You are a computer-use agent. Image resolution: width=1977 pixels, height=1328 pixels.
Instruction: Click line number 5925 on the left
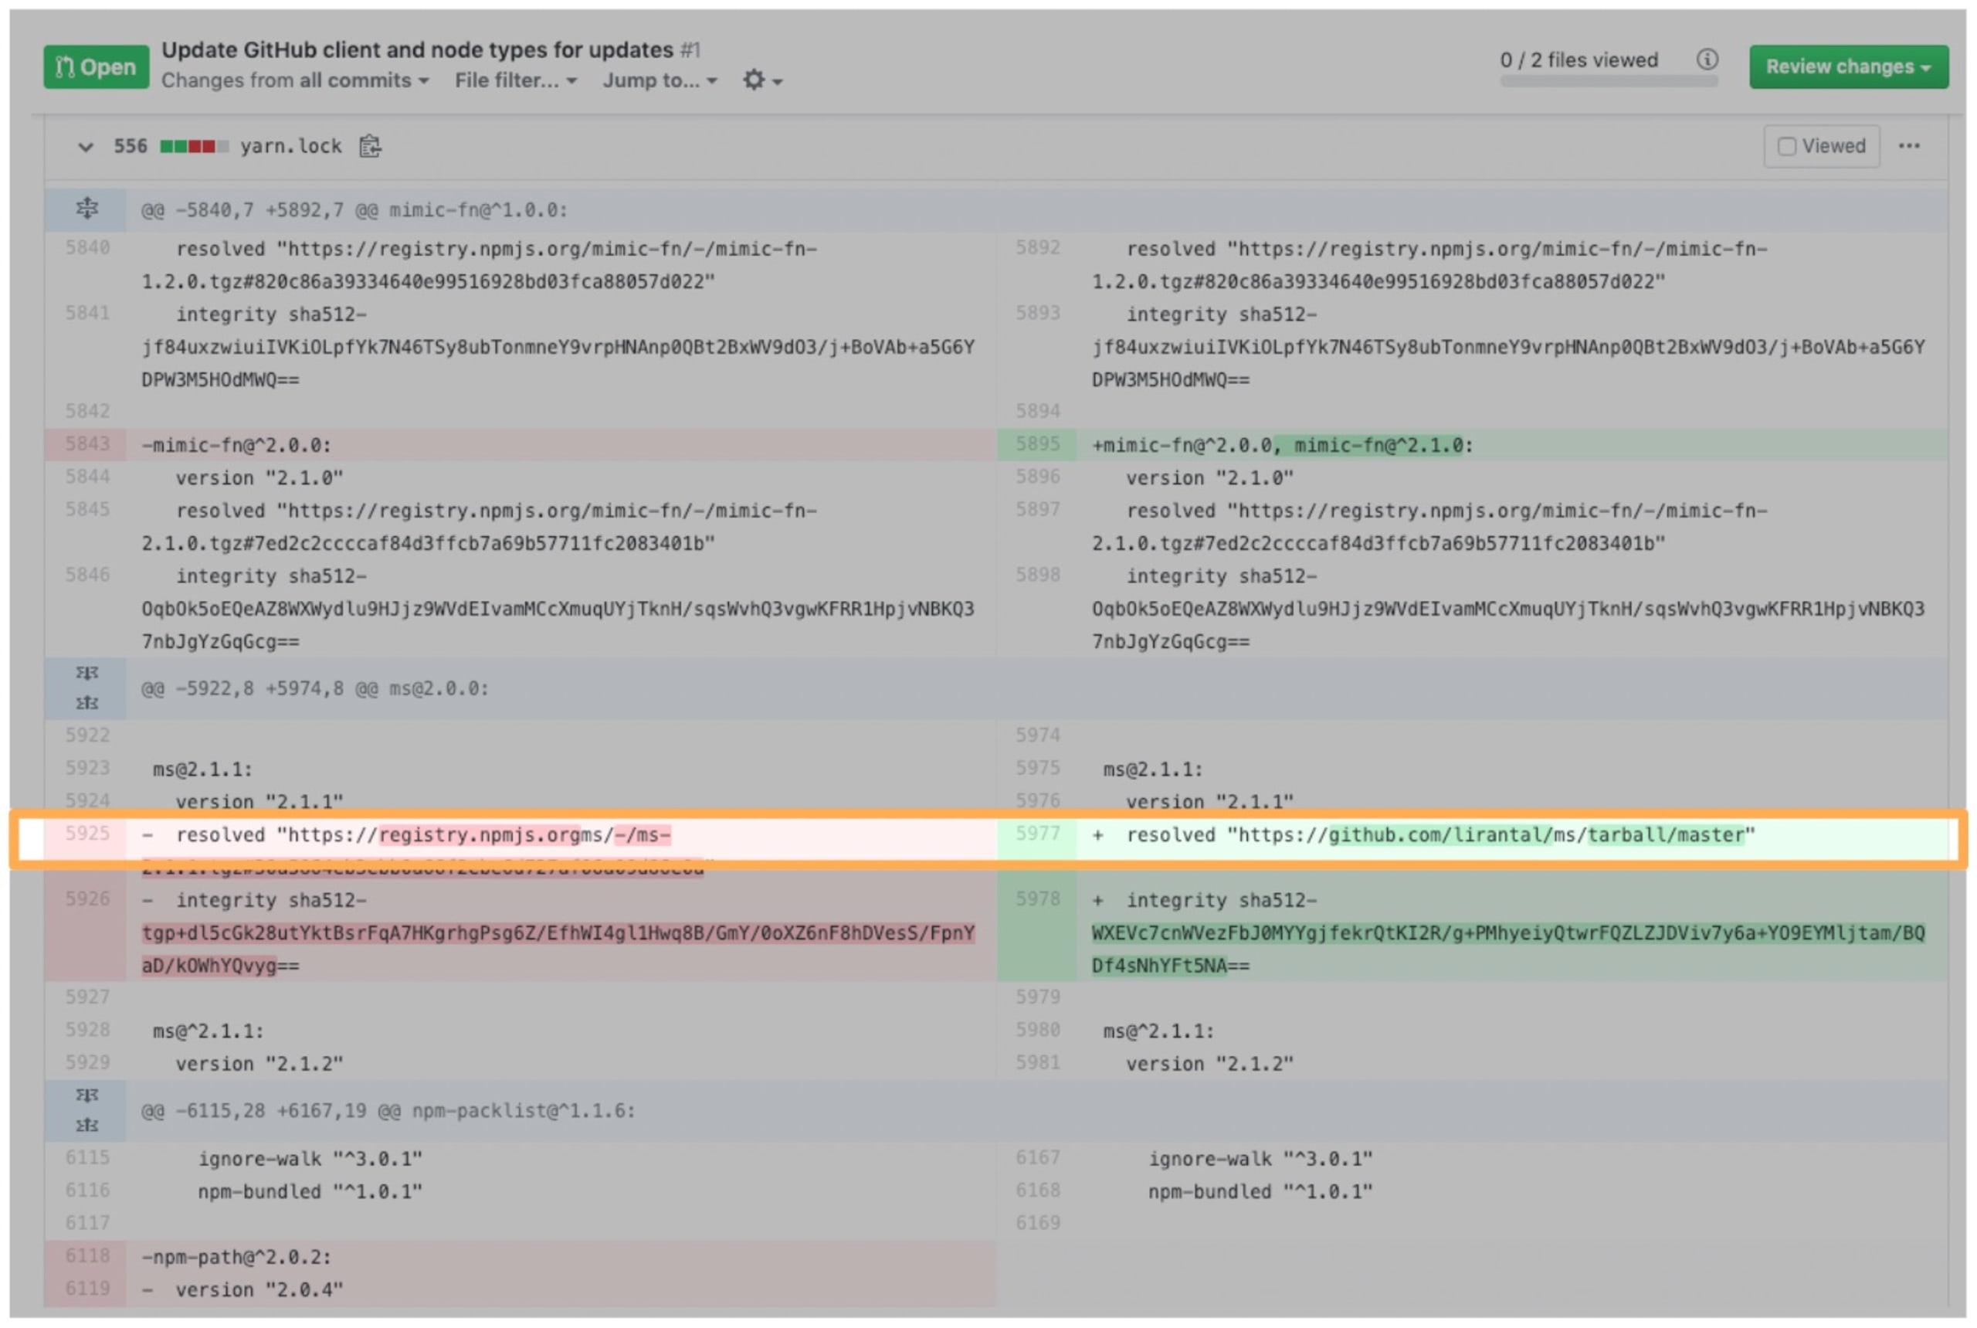87,834
